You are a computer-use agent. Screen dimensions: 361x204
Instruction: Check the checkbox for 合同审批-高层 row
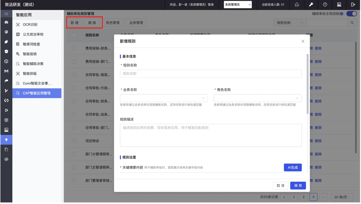(x=74, y=75)
